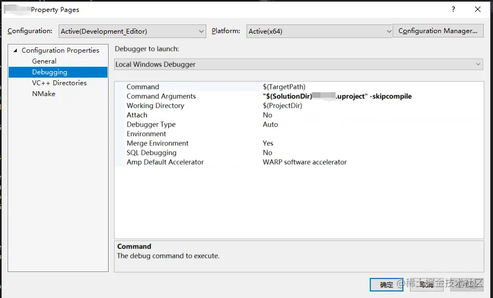Select Configuration Properties root node

(60, 50)
